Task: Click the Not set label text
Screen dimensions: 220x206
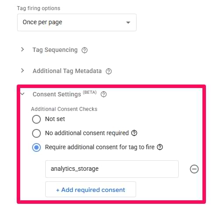Action: pos(55,119)
